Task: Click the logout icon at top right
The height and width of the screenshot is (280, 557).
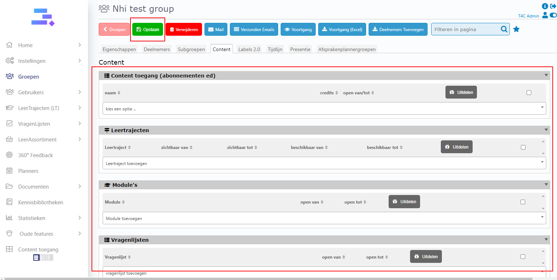Action: (x=553, y=6)
